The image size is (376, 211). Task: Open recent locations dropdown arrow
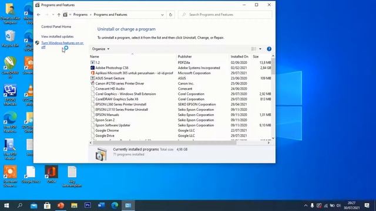point(53,15)
